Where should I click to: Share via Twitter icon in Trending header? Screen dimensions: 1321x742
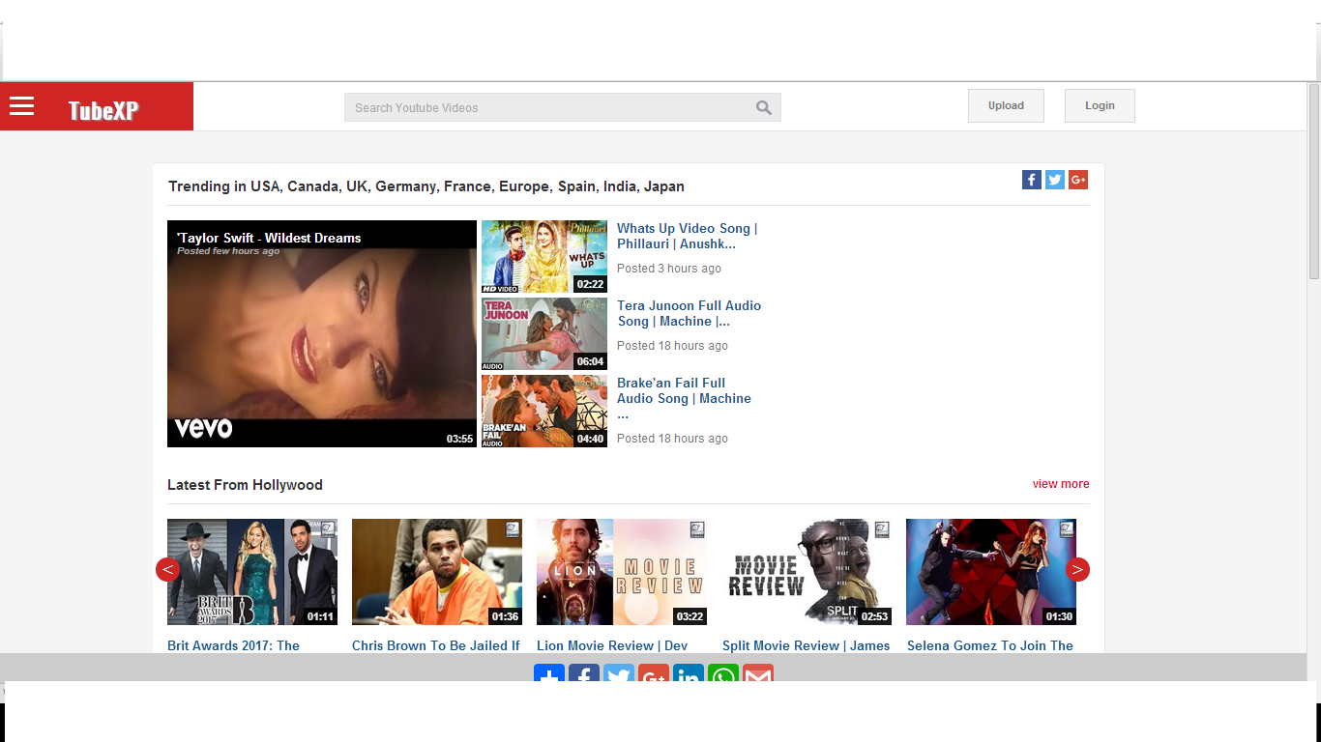pyautogui.click(x=1055, y=180)
